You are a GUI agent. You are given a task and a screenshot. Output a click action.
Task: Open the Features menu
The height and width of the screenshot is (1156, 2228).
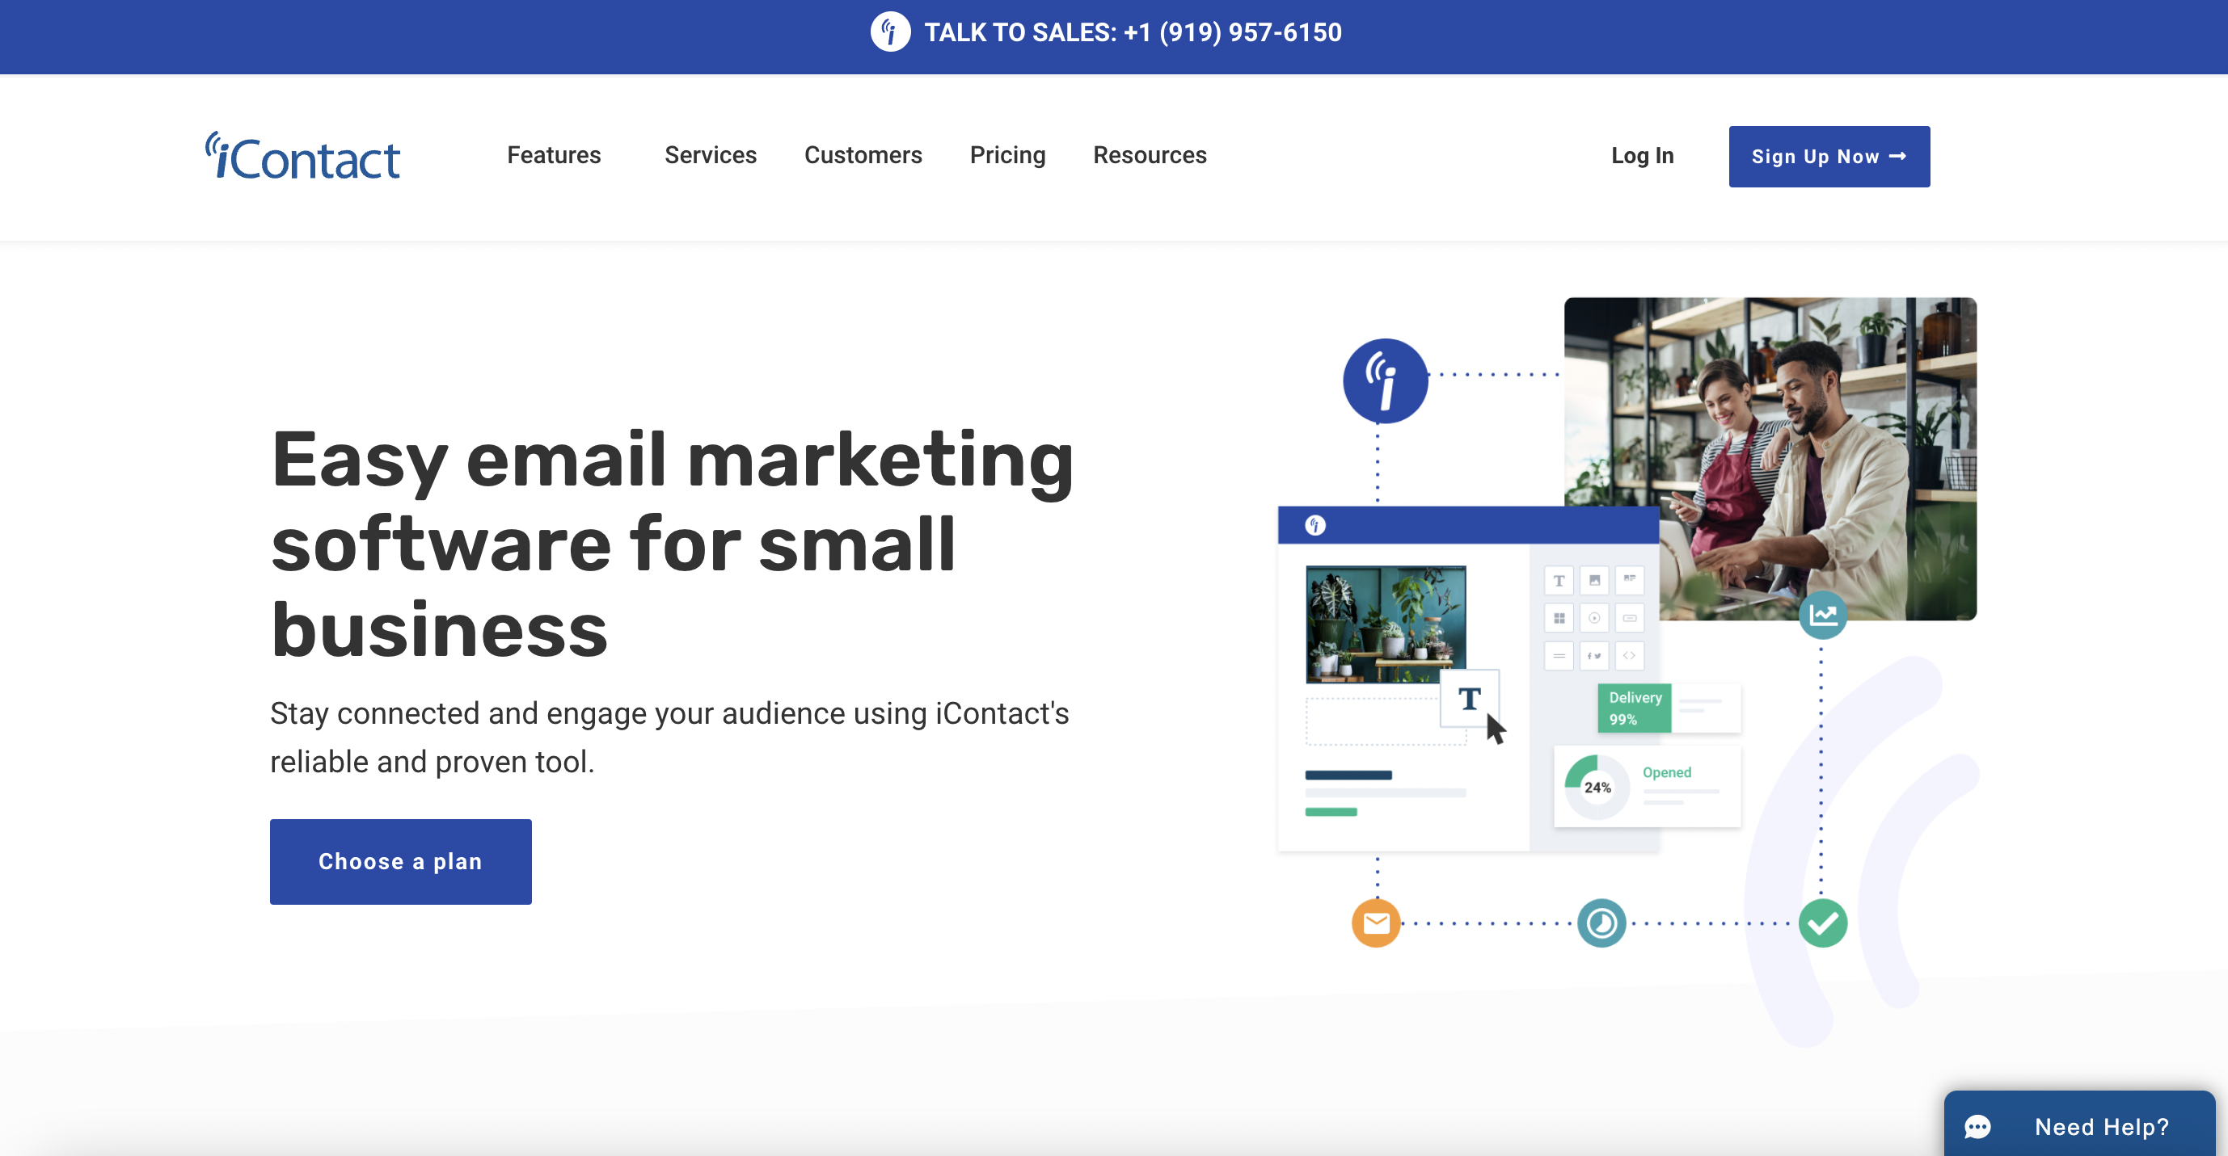coord(554,156)
